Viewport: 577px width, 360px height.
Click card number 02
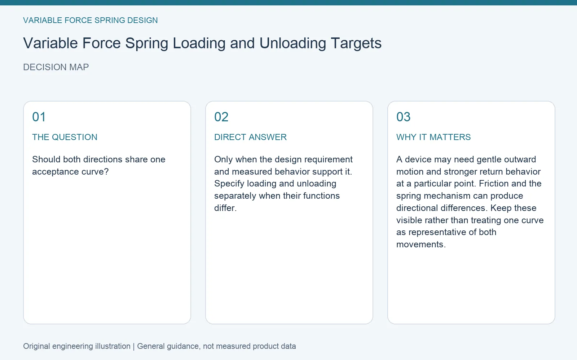tap(221, 117)
